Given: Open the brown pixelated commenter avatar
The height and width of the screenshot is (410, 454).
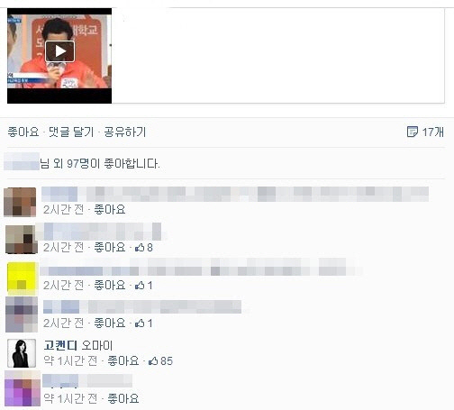Looking at the screenshot, I should (20, 202).
